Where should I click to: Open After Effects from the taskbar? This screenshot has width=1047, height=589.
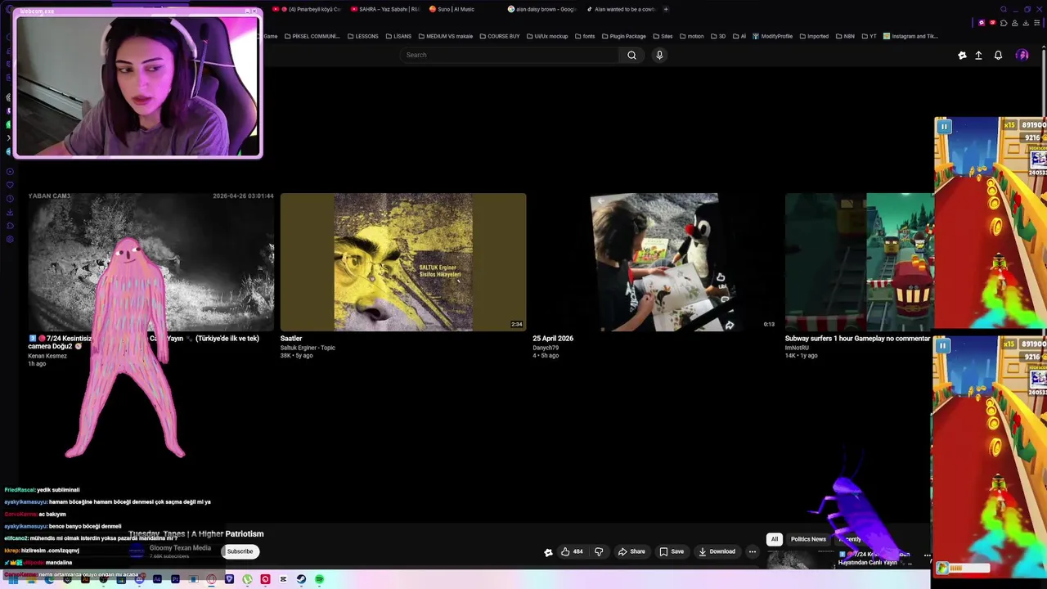click(157, 579)
